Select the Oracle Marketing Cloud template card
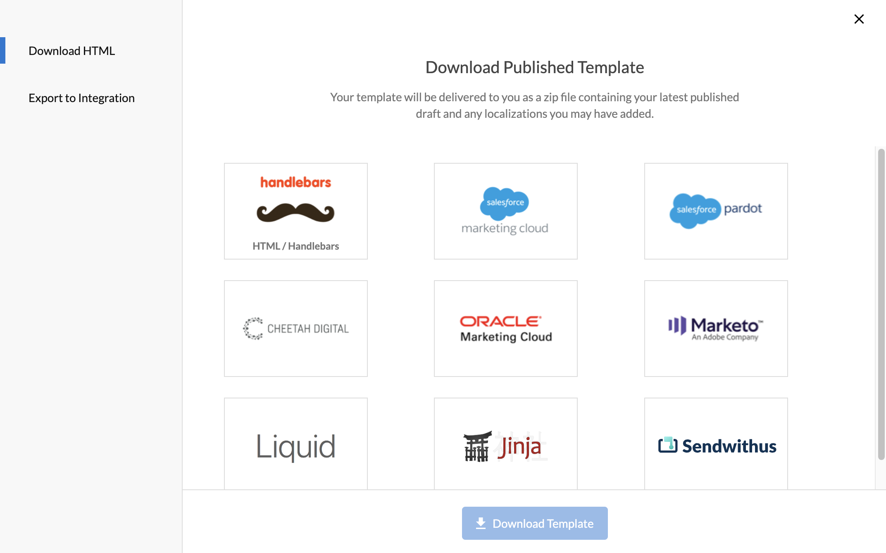 point(506,328)
